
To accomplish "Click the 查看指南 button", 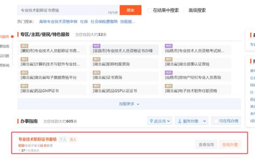I will (x=206, y=144).
